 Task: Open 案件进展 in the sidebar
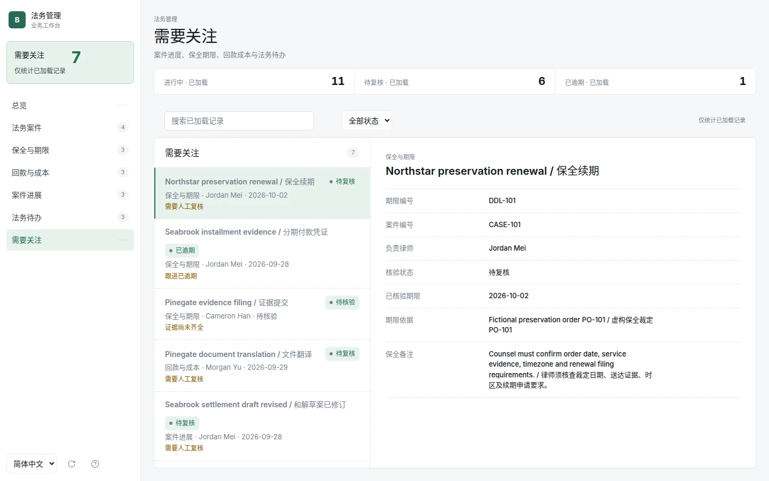pyautogui.click(x=70, y=195)
